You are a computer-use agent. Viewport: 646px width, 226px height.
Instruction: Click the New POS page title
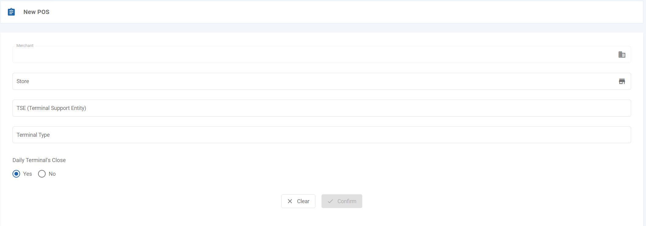click(x=36, y=12)
